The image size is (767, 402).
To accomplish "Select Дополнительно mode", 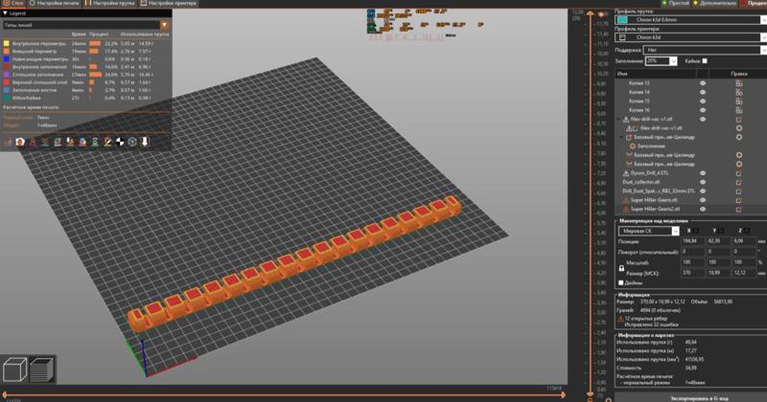I will tap(714, 3).
